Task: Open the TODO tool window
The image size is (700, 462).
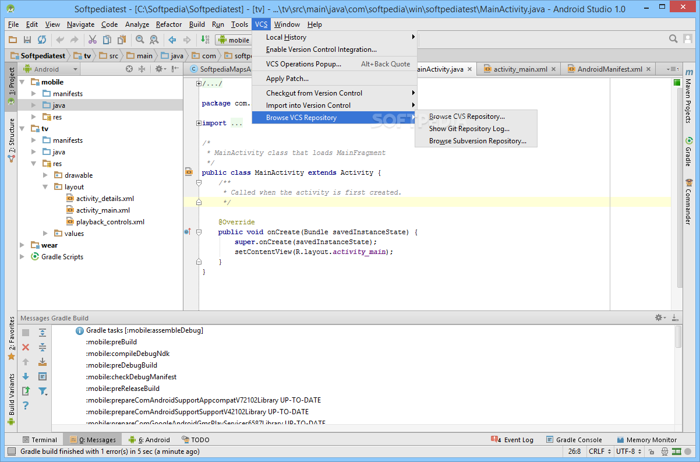Action: [x=195, y=440]
